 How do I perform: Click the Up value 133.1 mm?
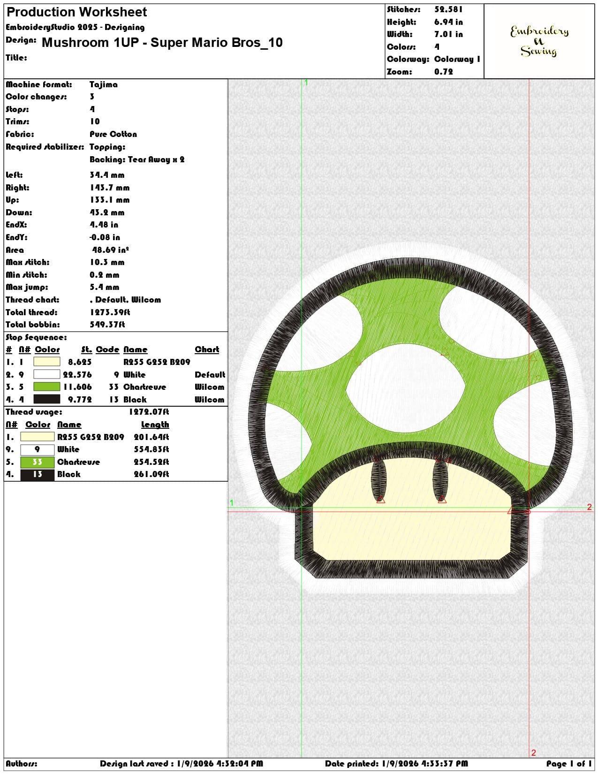click(110, 200)
